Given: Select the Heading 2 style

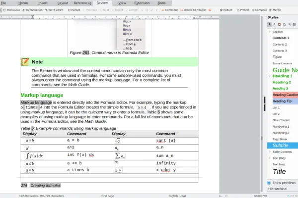Looking at the screenshot, I should 282,82.
